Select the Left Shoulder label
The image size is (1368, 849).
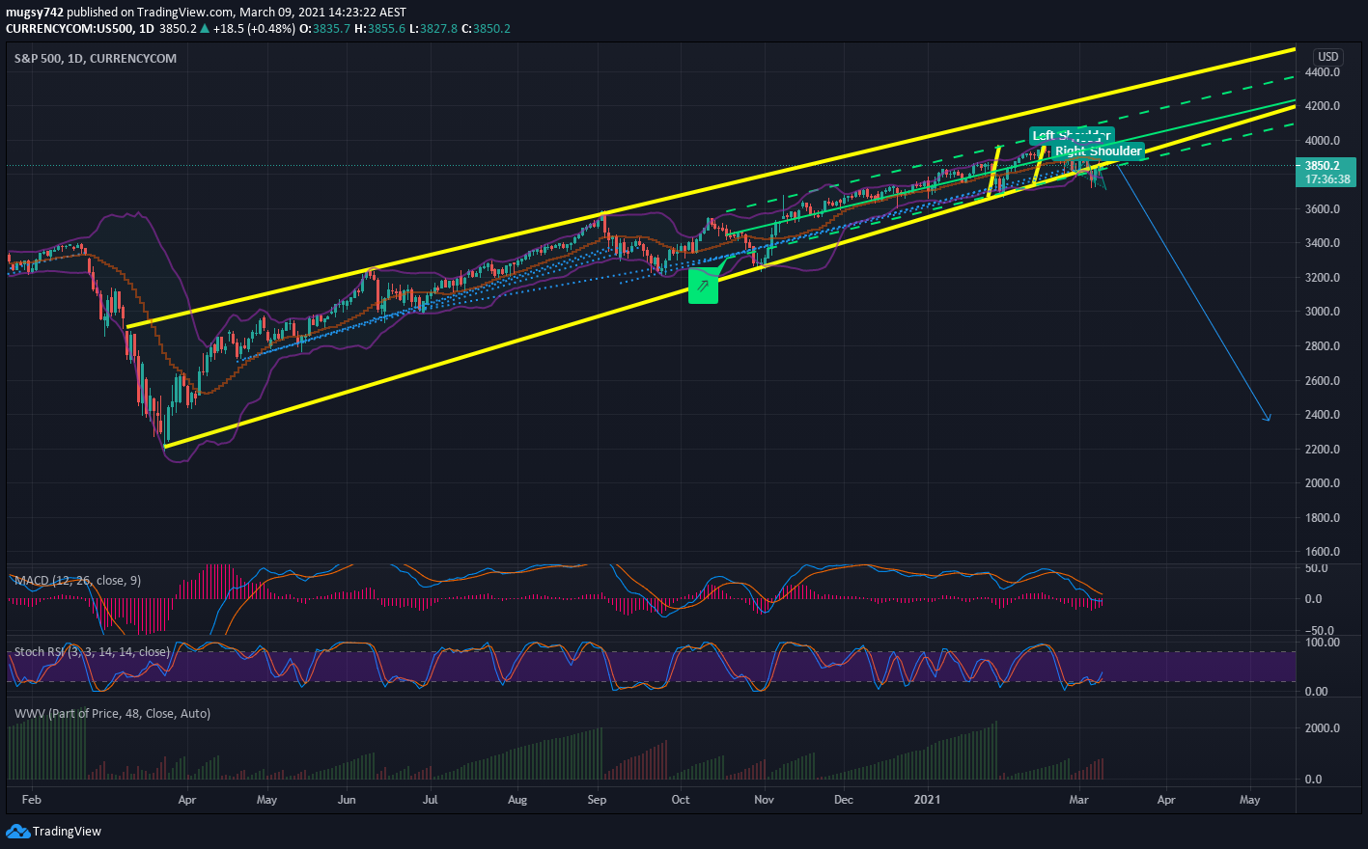1071,136
